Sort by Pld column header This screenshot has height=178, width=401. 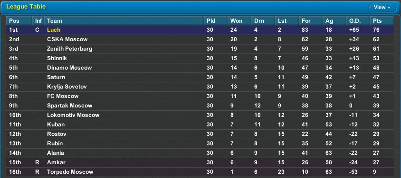[x=216, y=21]
